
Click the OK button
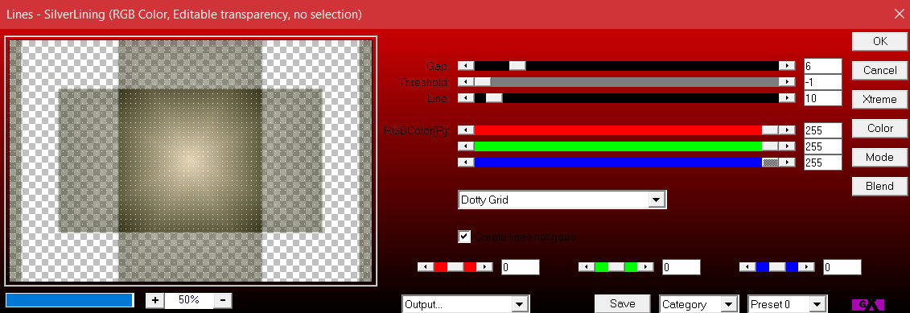[879, 41]
